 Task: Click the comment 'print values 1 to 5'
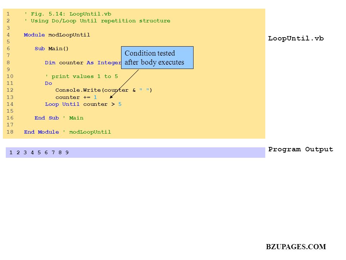82,77
